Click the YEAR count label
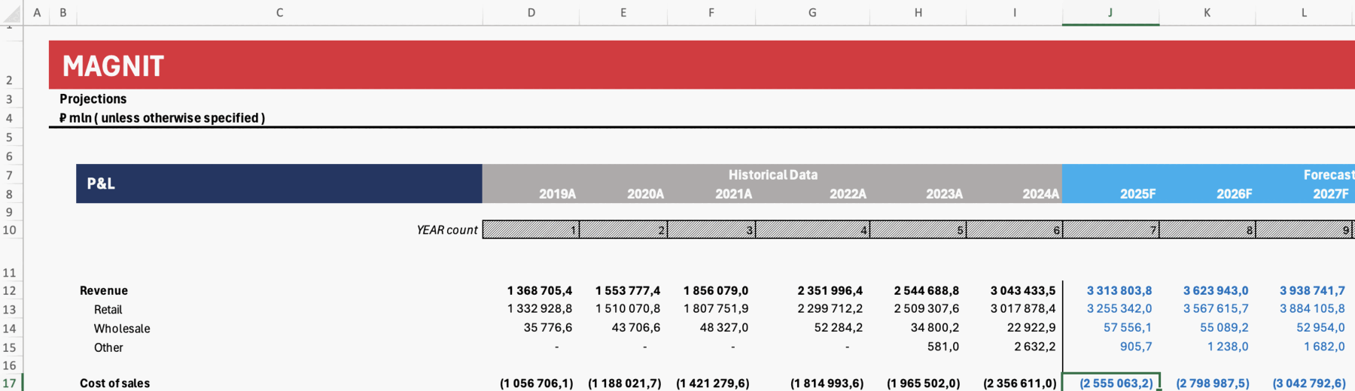1355x391 pixels. [x=447, y=230]
